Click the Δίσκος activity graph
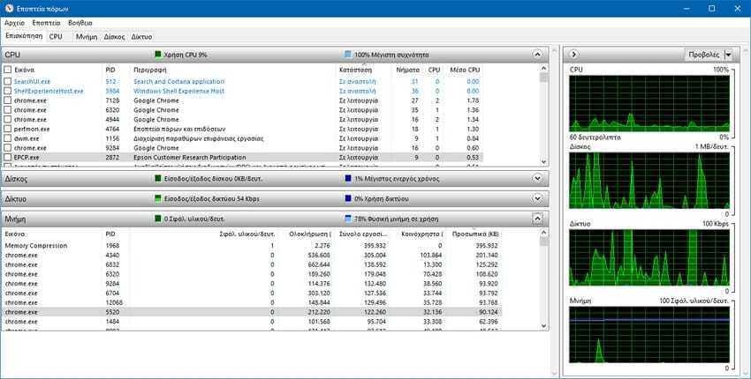Image resolution: width=751 pixels, height=379 pixels. (649, 180)
